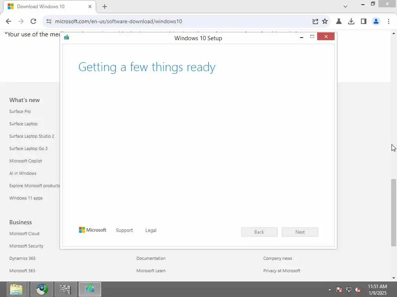
Task: Click the scrollbar up arrow
Action: [394, 33]
